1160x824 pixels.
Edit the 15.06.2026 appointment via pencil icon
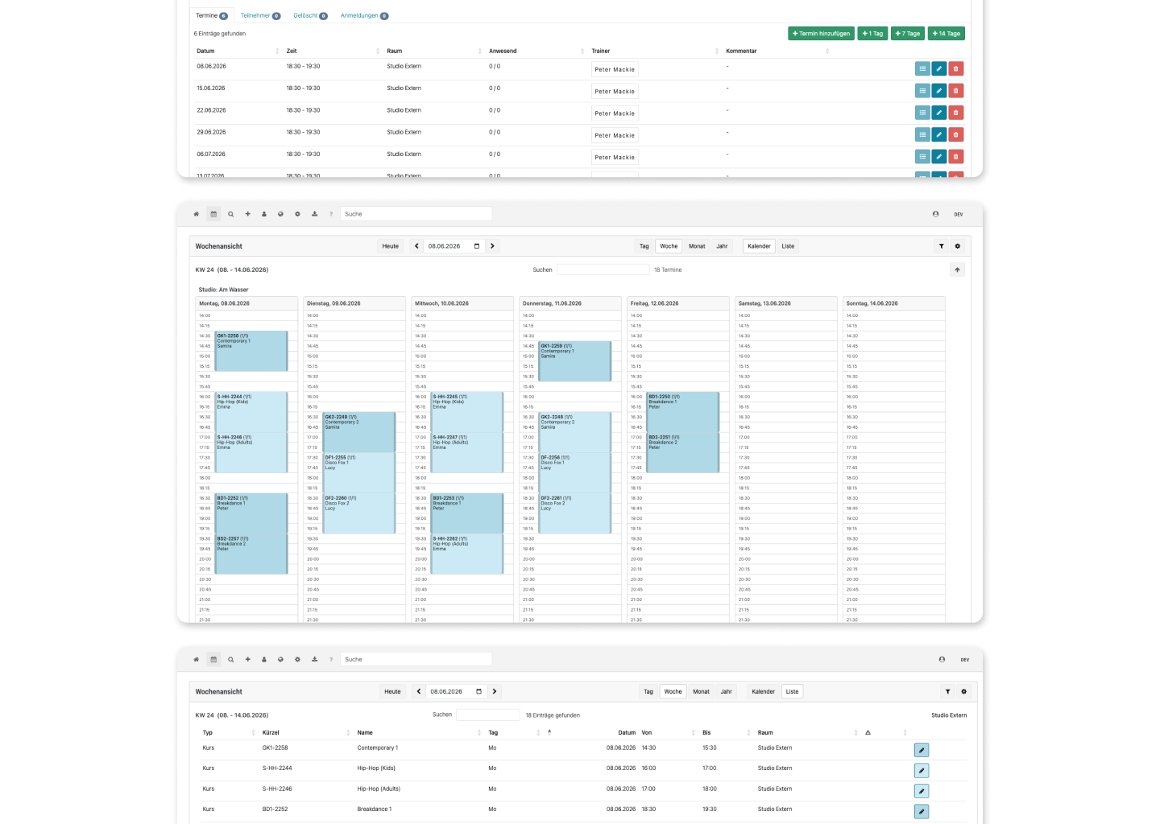point(939,91)
